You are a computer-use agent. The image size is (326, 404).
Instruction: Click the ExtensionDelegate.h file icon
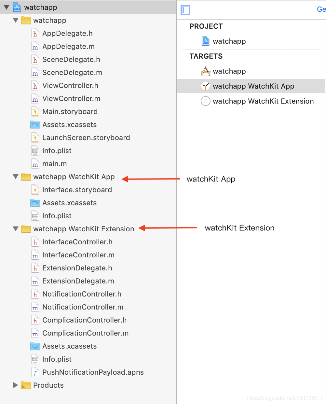(35, 268)
